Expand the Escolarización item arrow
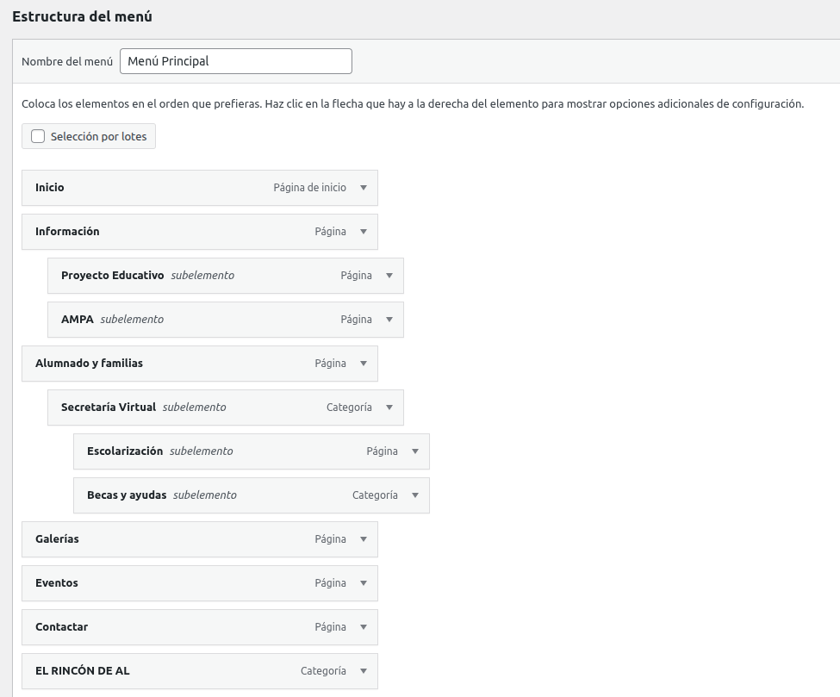 click(x=415, y=451)
